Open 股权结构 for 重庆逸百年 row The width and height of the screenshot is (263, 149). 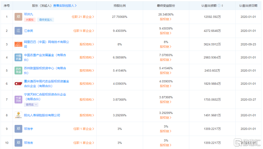(x=87, y=84)
